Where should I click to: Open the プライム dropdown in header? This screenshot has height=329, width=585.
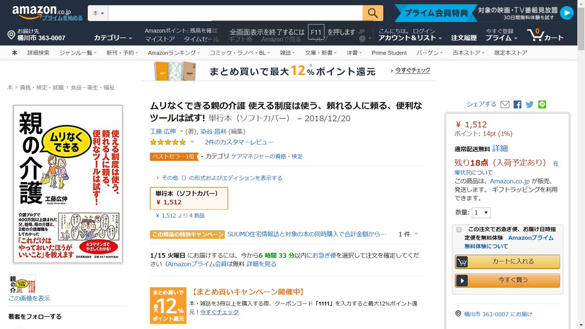click(502, 38)
